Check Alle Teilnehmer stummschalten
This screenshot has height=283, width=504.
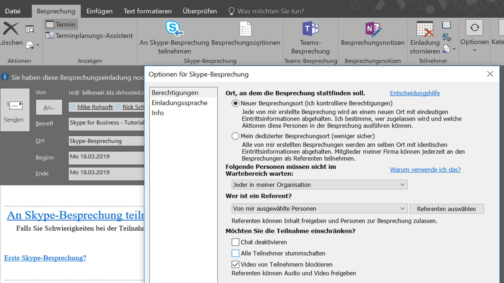click(x=235, y=254)
